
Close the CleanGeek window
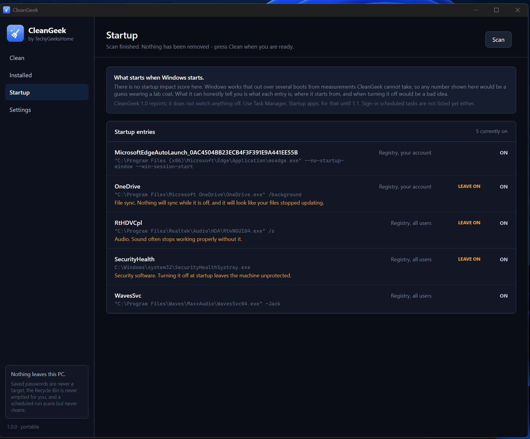(517, 10)
